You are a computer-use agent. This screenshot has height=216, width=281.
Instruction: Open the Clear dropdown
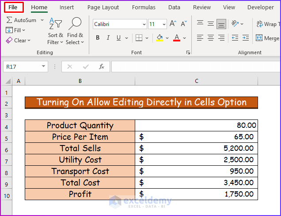[18, 41]
